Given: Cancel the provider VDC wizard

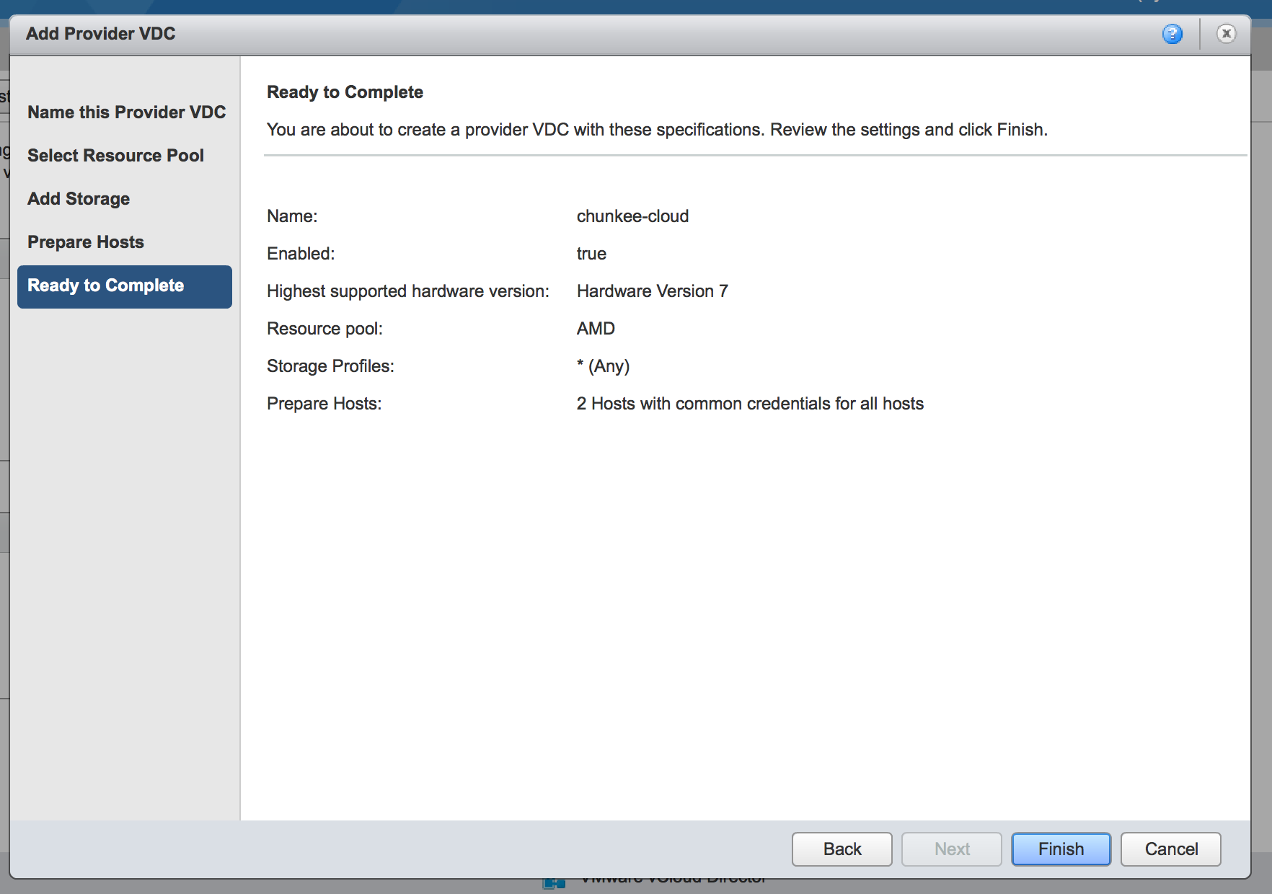Looking at the screenshot, I should coord(1170,849).
